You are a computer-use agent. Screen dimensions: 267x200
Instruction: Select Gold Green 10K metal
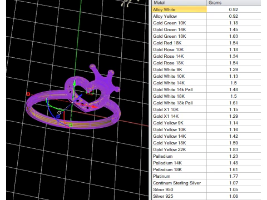click(x=179, y=23)
